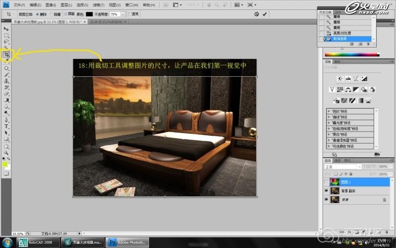396x248 pixels.
Task: Open the 图层(L) menu
Action: 66,5
